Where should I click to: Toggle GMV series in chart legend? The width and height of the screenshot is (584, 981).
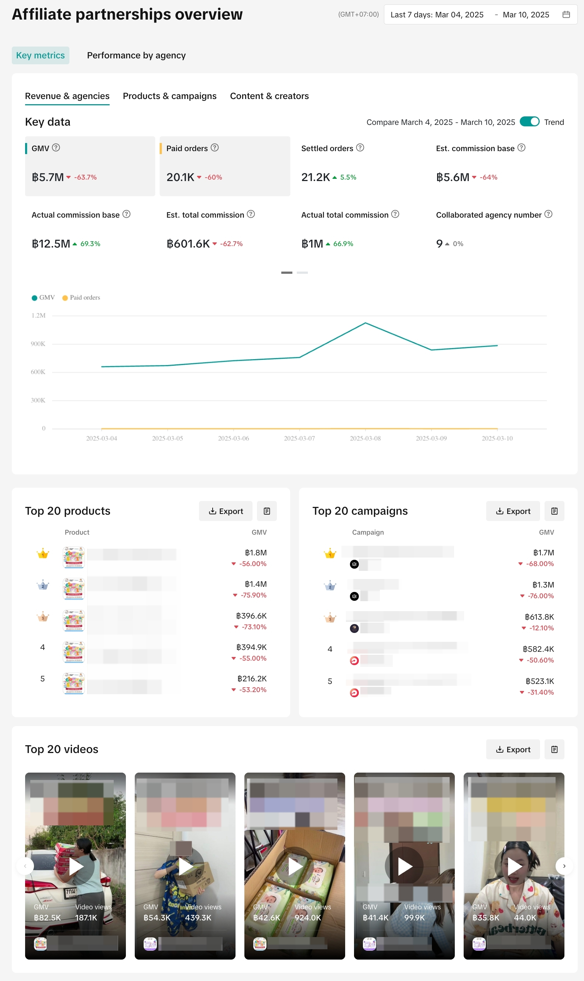43,297
